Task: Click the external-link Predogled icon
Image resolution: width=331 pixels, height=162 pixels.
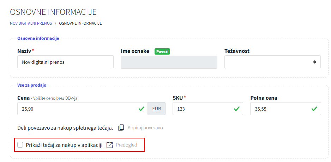Action: 109,145
